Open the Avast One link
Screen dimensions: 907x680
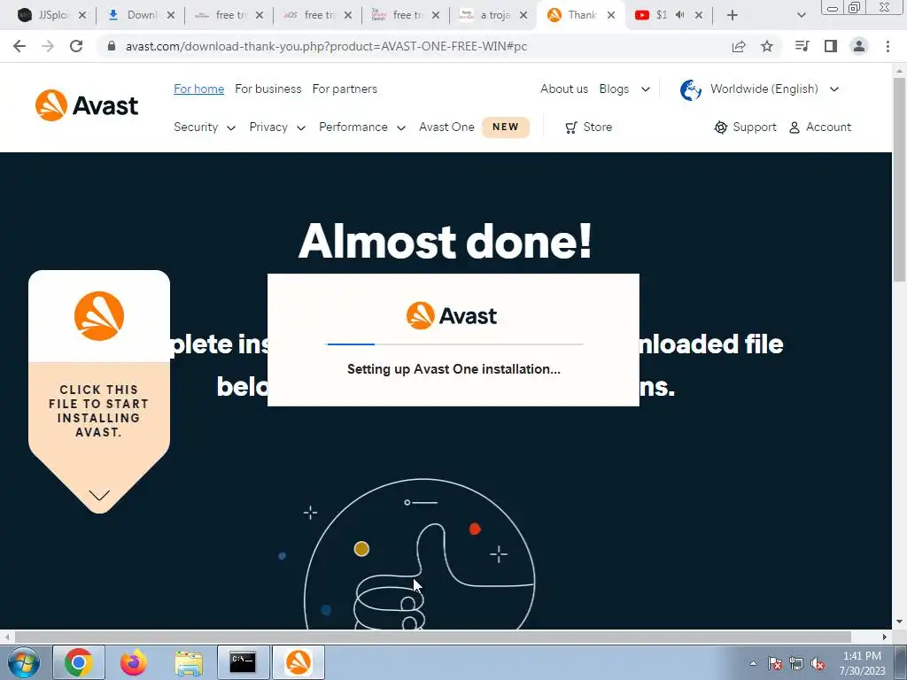446,127
